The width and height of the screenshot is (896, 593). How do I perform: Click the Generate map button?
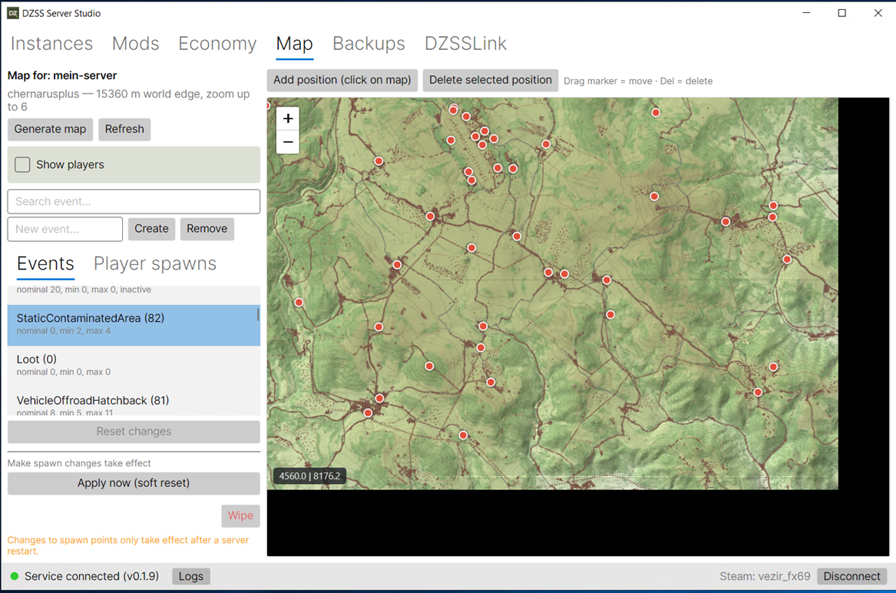click(50, 129)
